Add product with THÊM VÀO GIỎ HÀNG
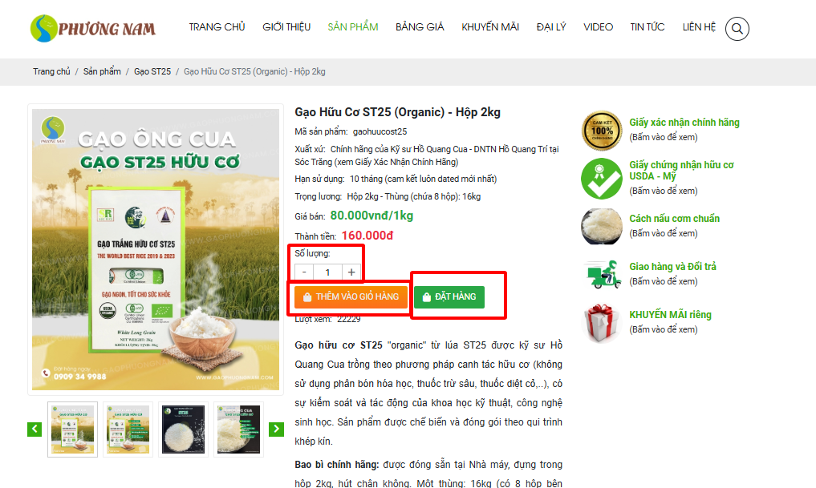Image resolution: width=816 pixels, height=488 pixels. click(351, 296)
